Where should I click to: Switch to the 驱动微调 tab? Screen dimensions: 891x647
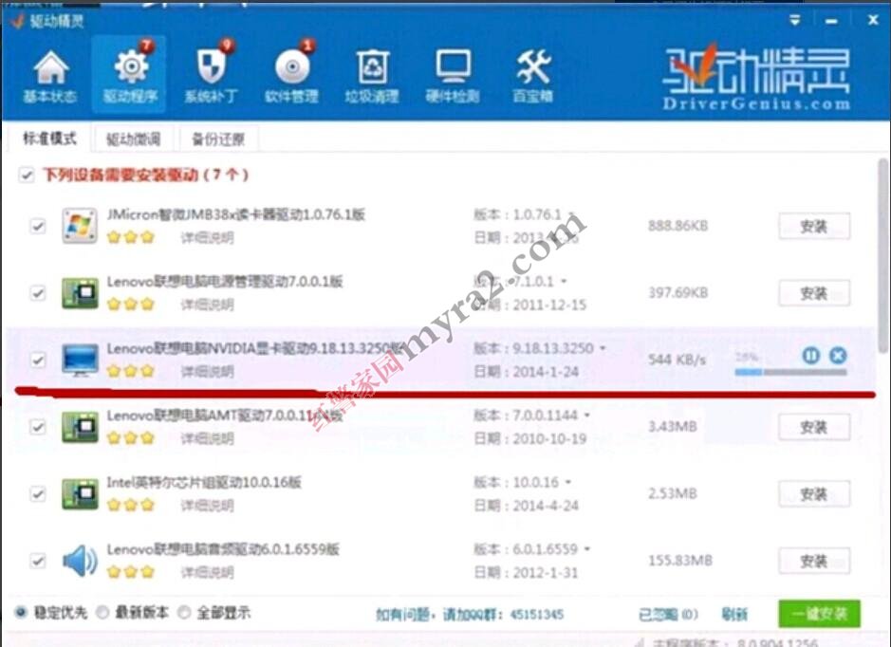click(133, 139)
